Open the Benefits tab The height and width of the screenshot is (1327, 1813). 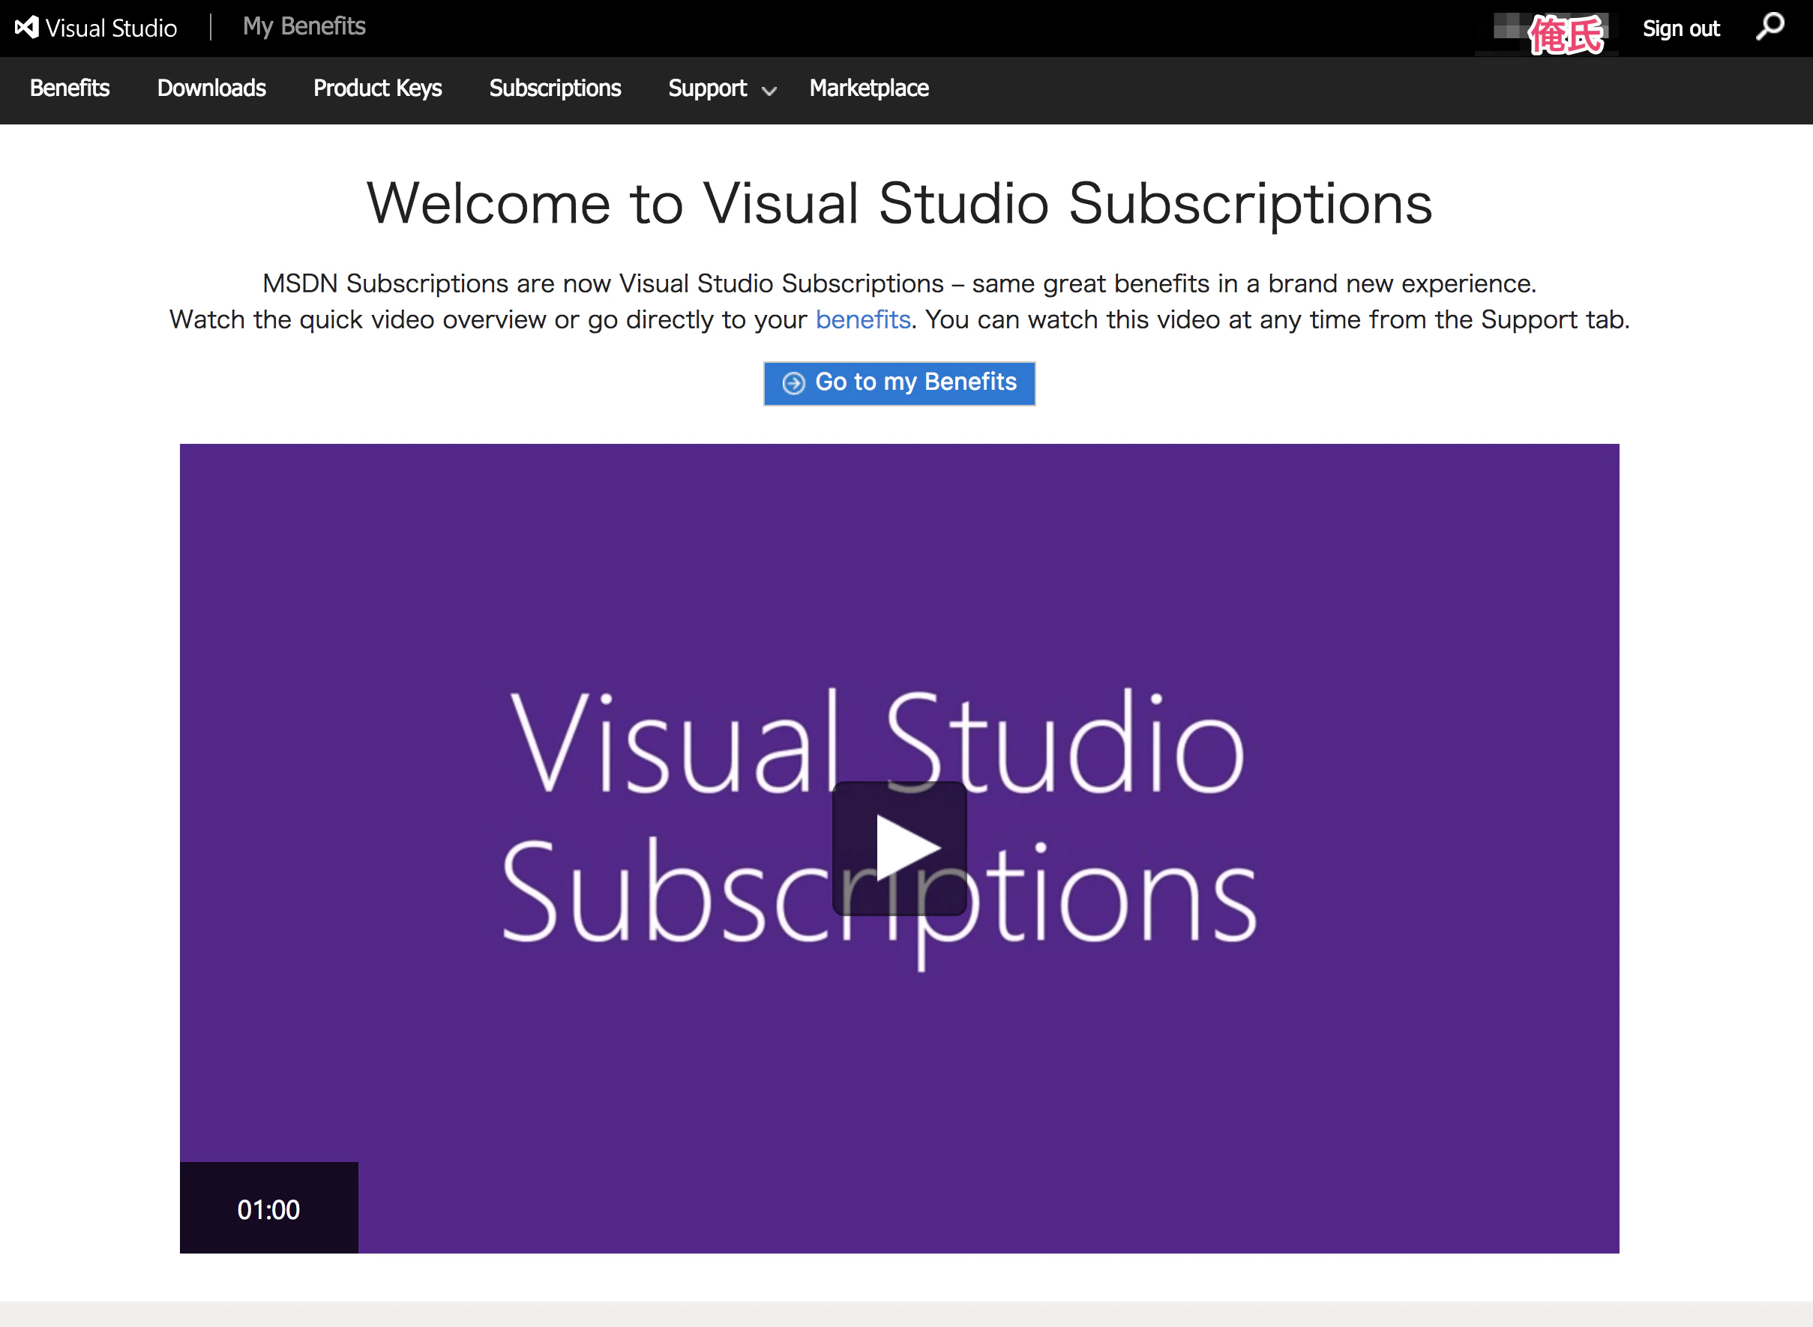click(70, 88)
